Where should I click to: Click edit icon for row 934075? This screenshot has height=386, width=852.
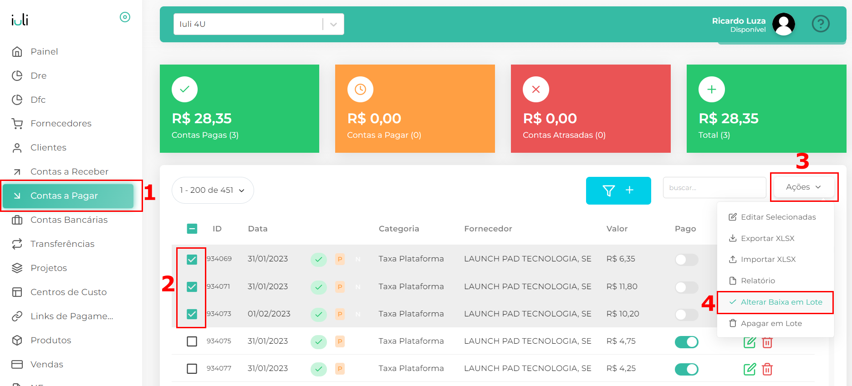(x=749, y=342)
